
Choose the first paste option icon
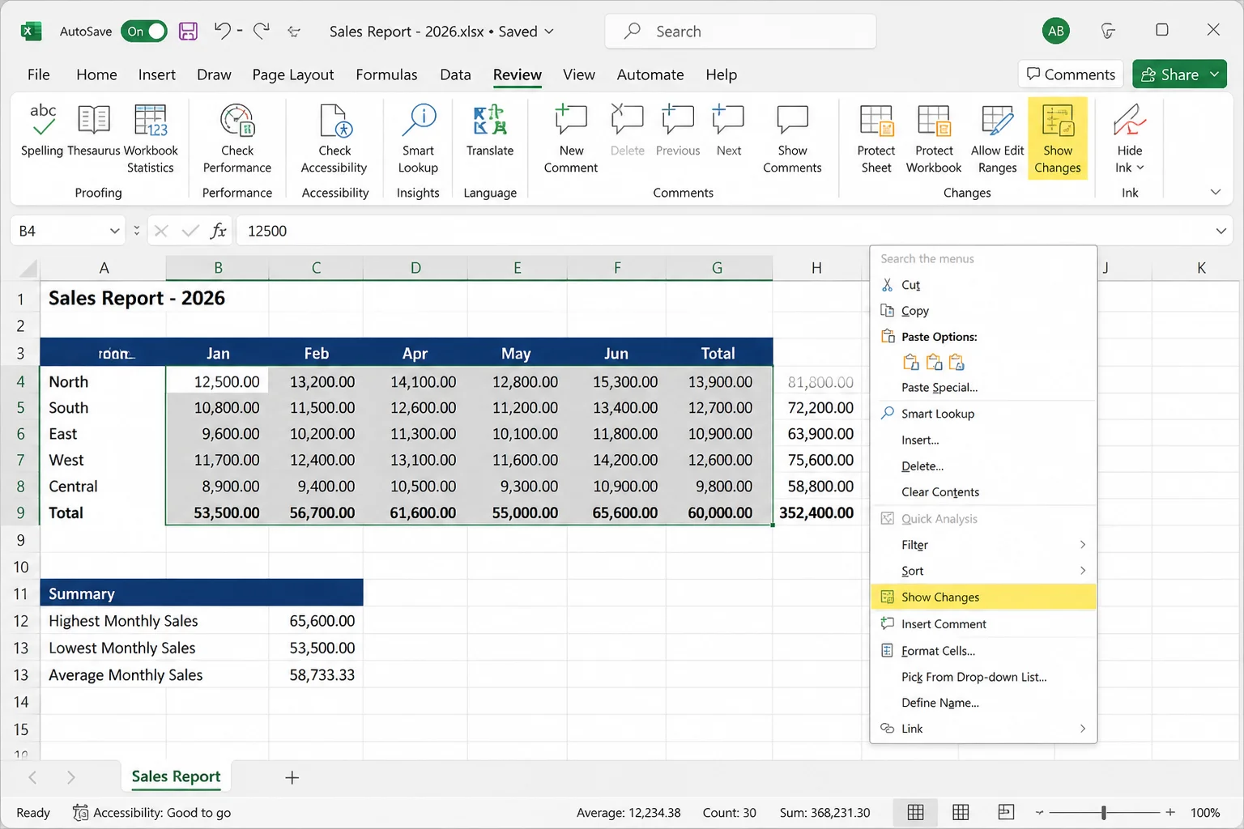[x=911, y=362]
